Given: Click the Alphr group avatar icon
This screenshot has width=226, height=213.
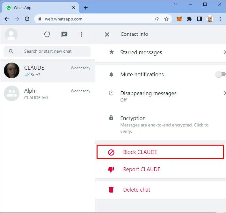Looking at the screenshot, I should tap(12, 94).
